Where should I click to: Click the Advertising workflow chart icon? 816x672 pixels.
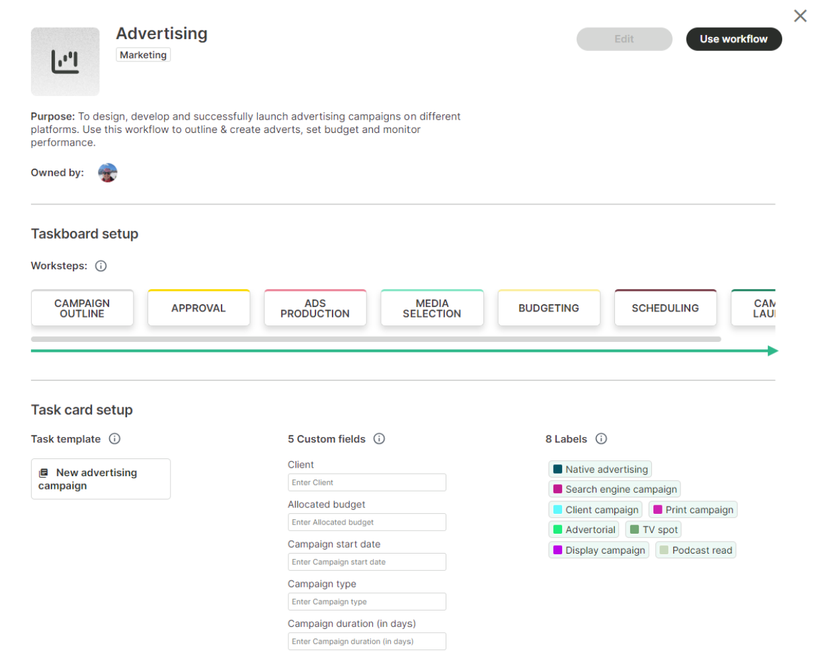coord(65,62)
